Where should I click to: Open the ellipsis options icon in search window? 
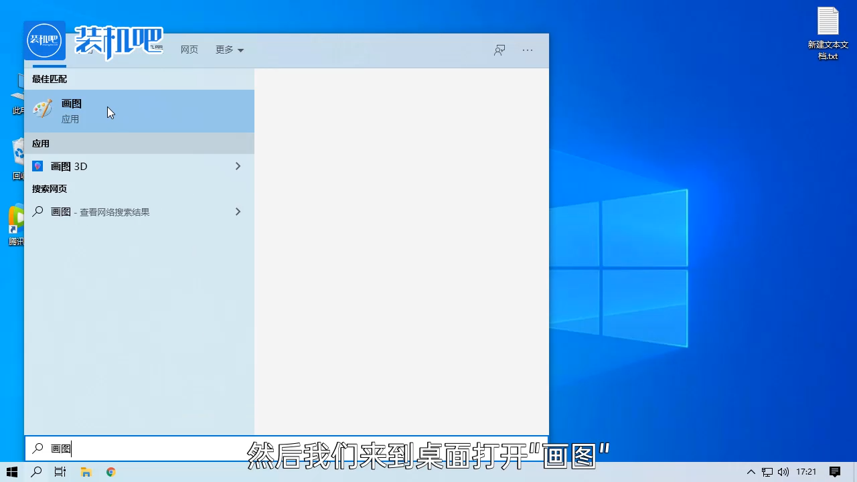click(x=528, y=50)
